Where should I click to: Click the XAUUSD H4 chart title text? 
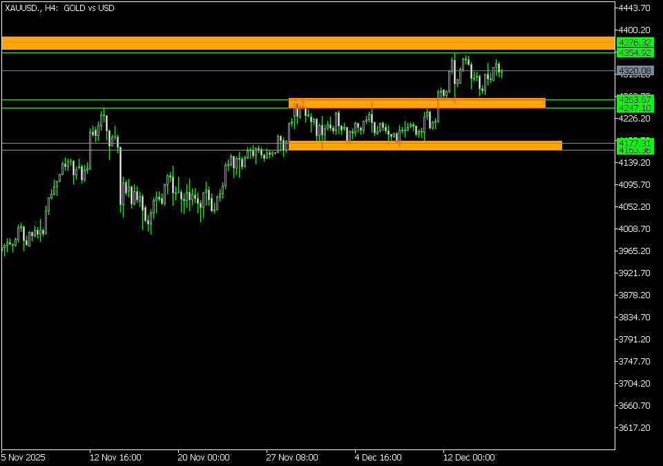tap(59, 8)
